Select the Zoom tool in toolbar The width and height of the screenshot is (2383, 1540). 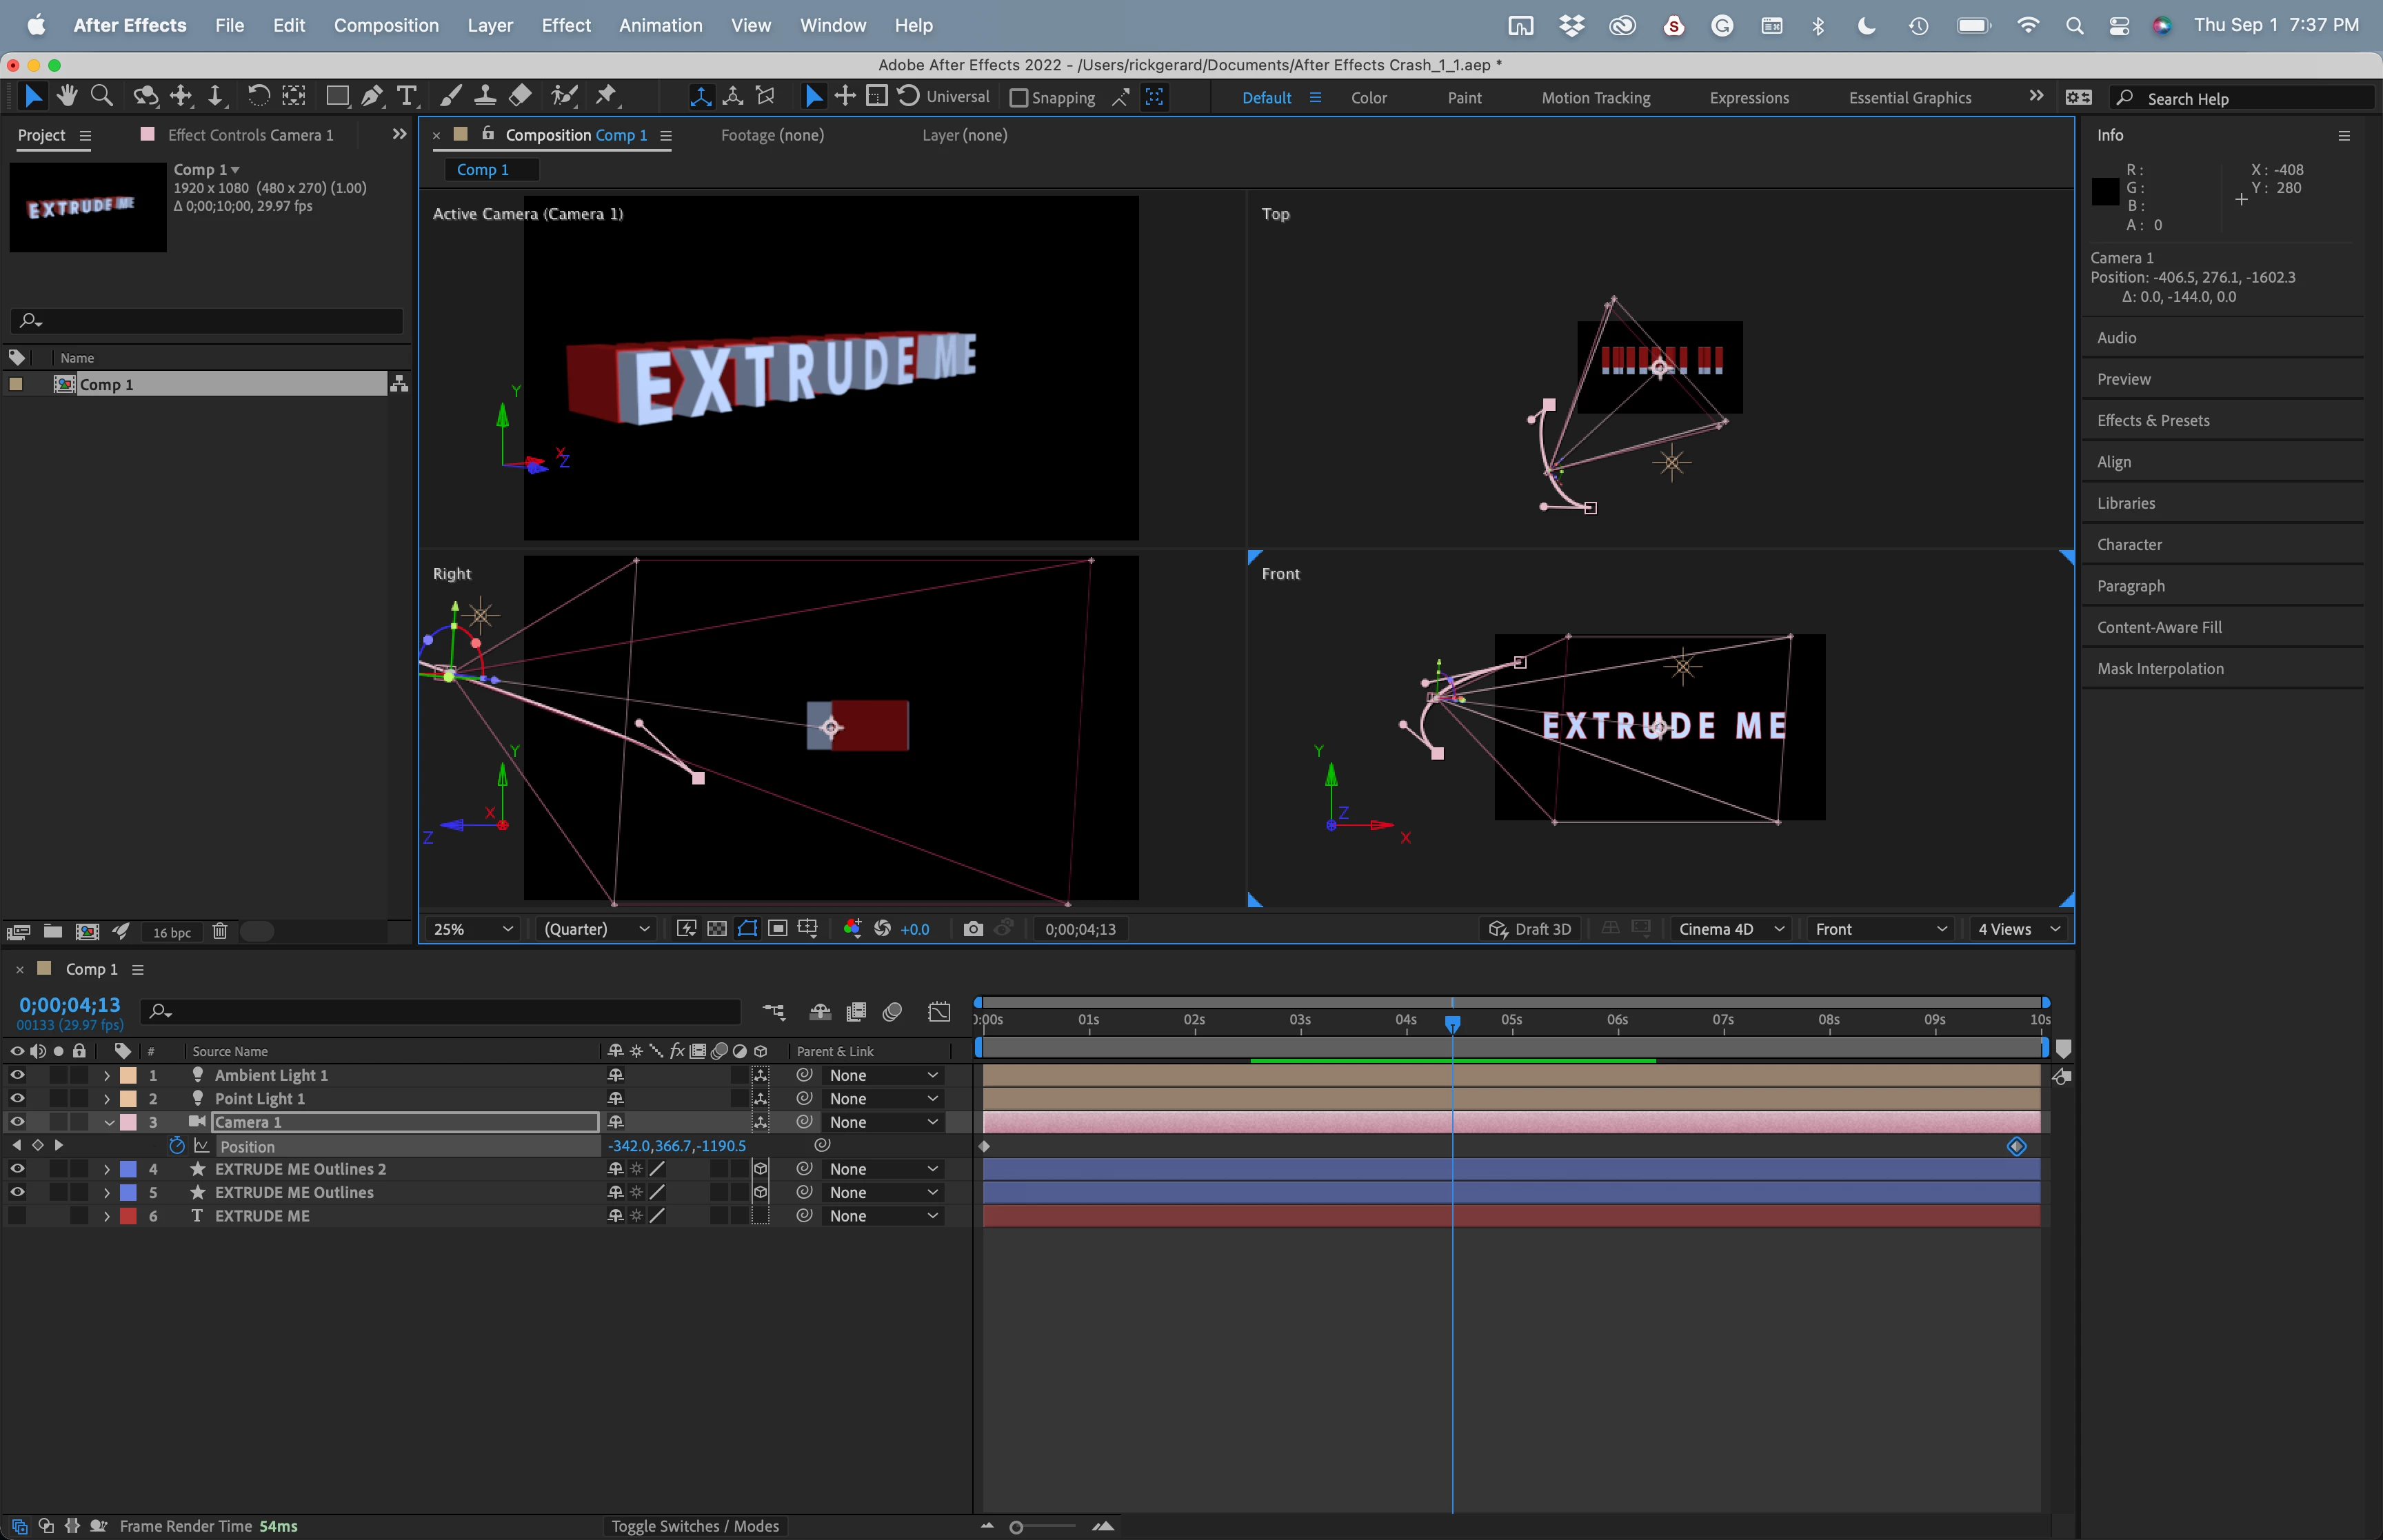pyautogui.click(x=101, y=96)
